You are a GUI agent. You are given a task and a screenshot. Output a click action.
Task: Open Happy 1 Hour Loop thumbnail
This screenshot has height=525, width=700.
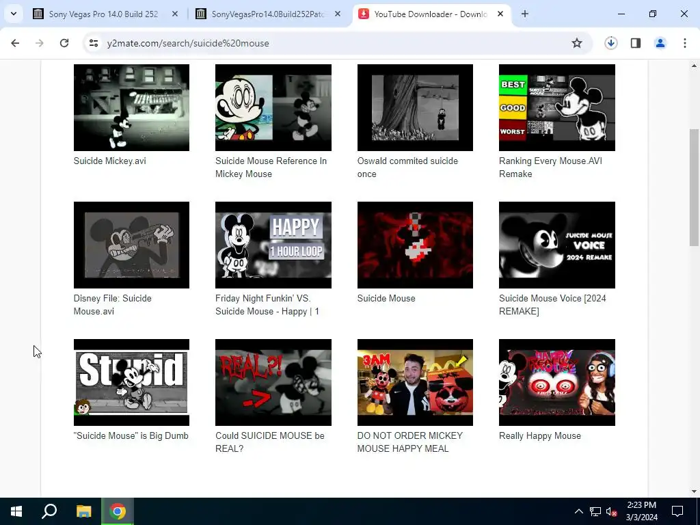273,245
